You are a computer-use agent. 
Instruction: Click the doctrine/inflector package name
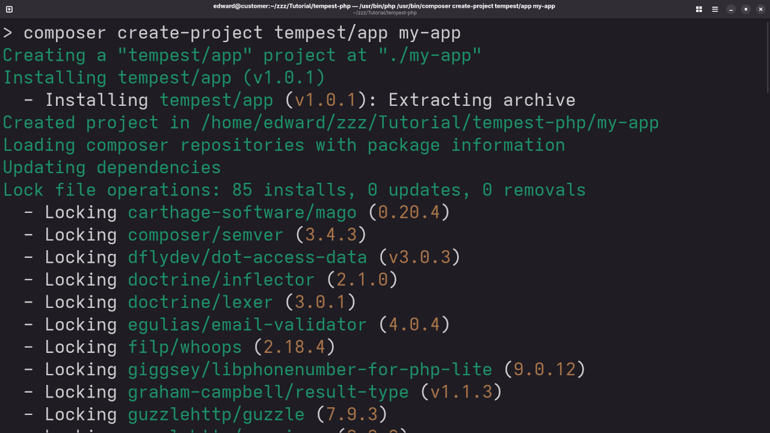[221, 280]
